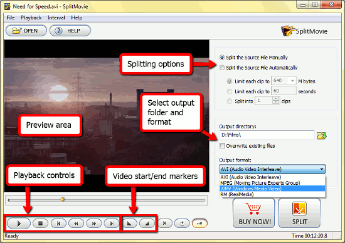
Task: Pick WMV (Windows Media Video) option
Action: pos(272,189)
